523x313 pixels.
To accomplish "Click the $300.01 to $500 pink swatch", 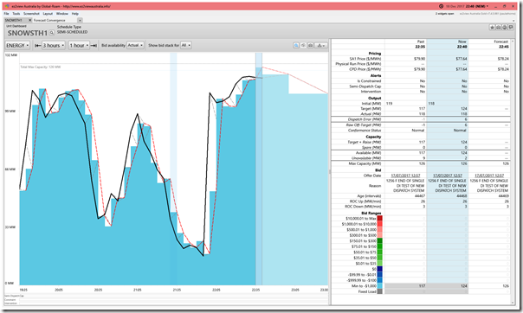I will point(379,235).
